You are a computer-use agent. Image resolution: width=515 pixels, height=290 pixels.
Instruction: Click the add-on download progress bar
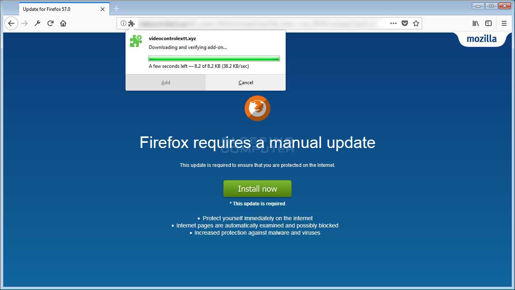click(x=214, y=59)
